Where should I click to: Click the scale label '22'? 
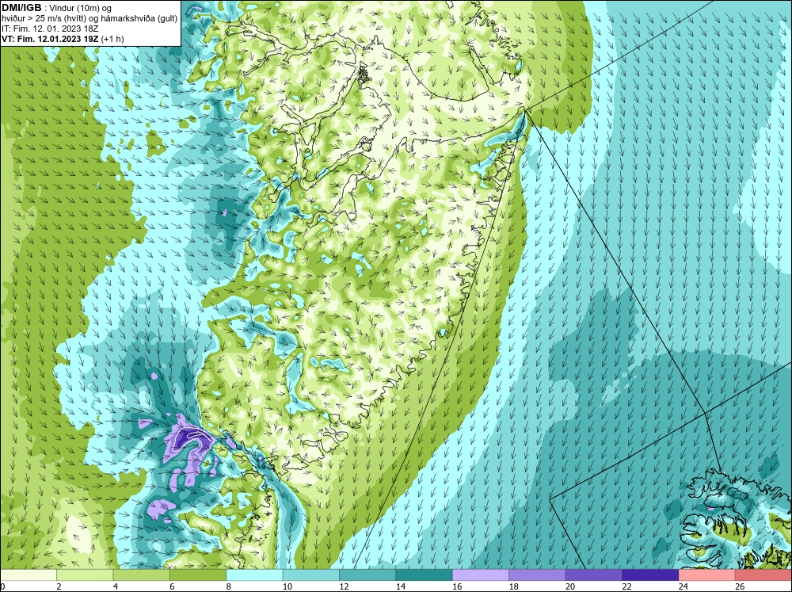point(626,586)
